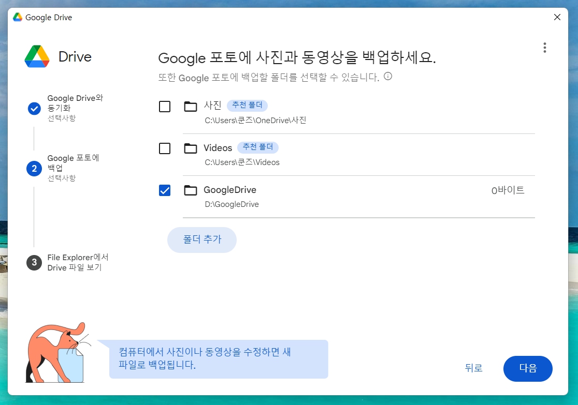
Task: Click the 사진 folder name
Action: pyautogui.click(x=213, y=106)
